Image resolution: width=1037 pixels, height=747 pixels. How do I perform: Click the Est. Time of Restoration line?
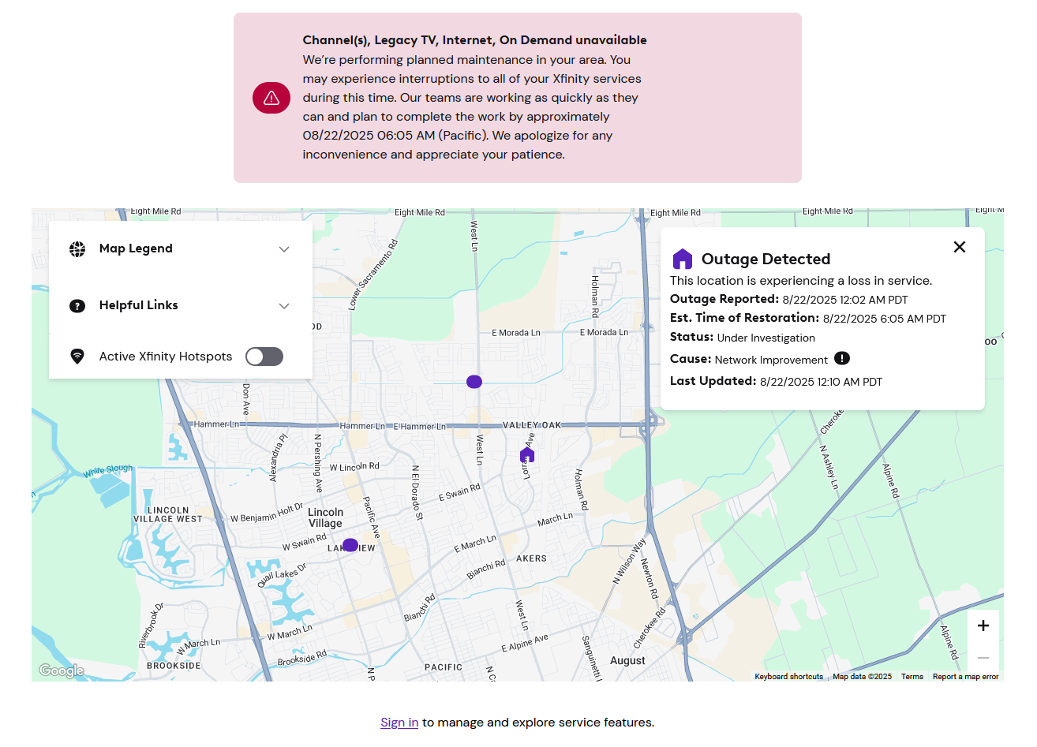(808, 318)
